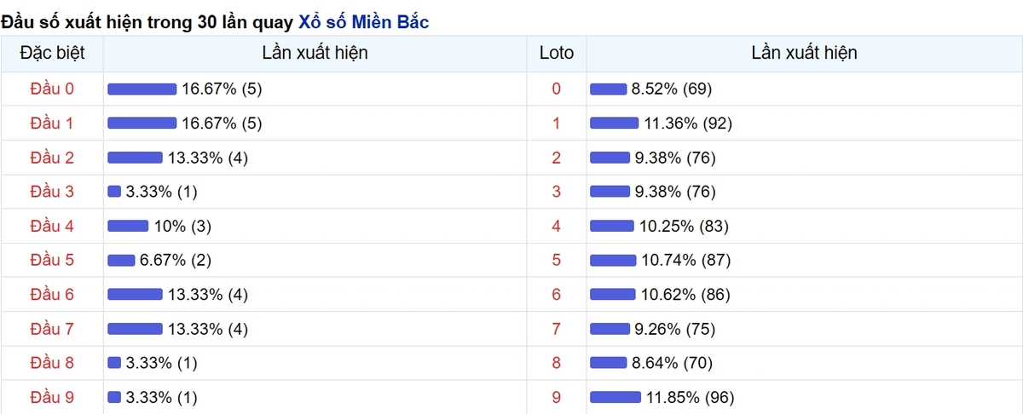Click the 8.52% (69) value

point(672,89)
